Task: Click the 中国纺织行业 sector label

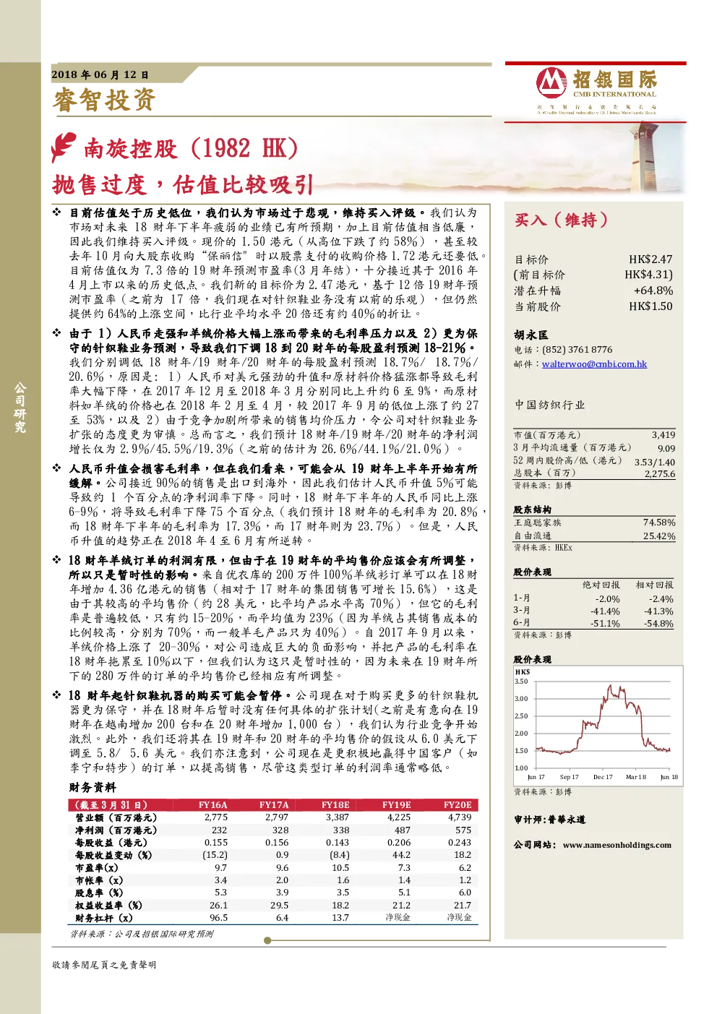Action: pos(549,405)
